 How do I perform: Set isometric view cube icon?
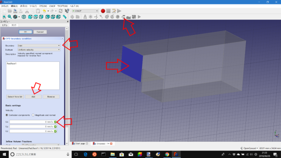[x=24, y=17]
